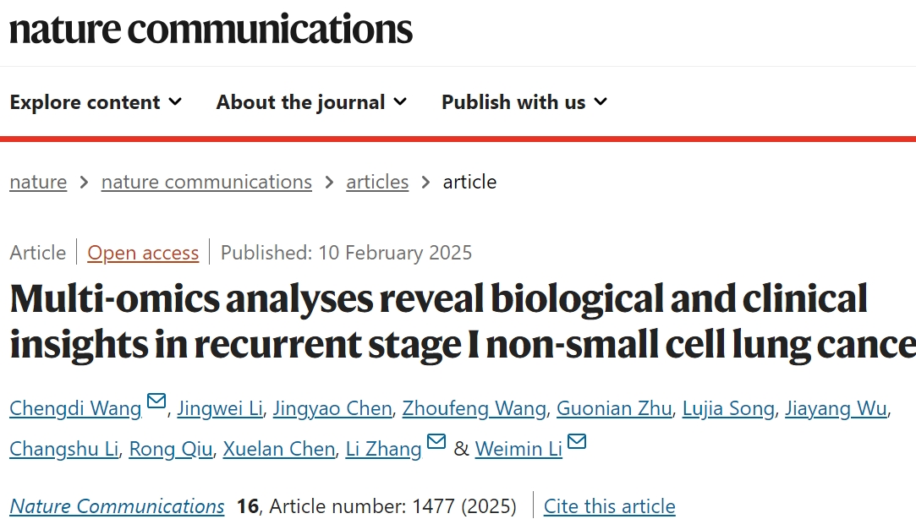
Task: Click author Jiayang Wu link
Action: [x=836, y=408]
